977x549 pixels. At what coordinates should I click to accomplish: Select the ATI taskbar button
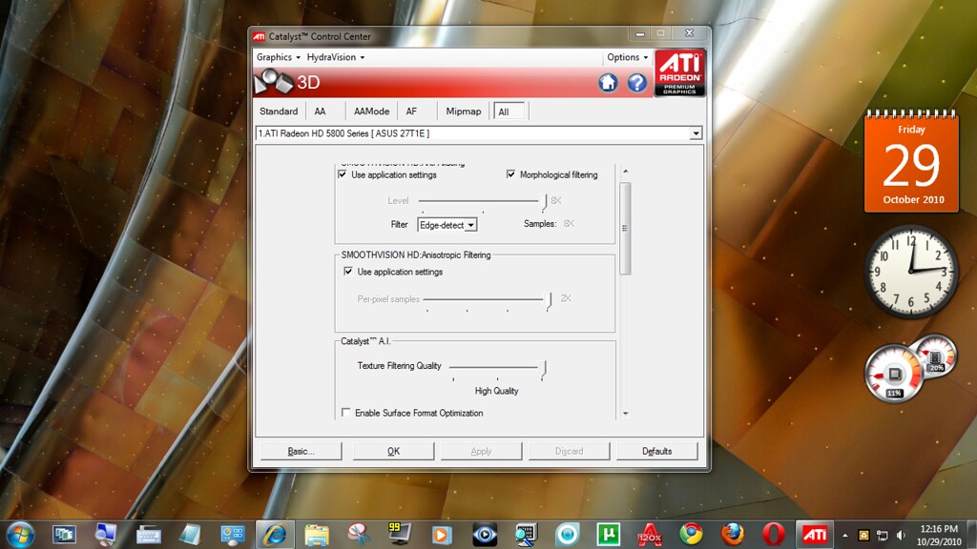[x=815, y=535]
